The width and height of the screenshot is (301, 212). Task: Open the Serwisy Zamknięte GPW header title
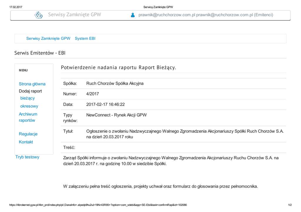point(74,15)
